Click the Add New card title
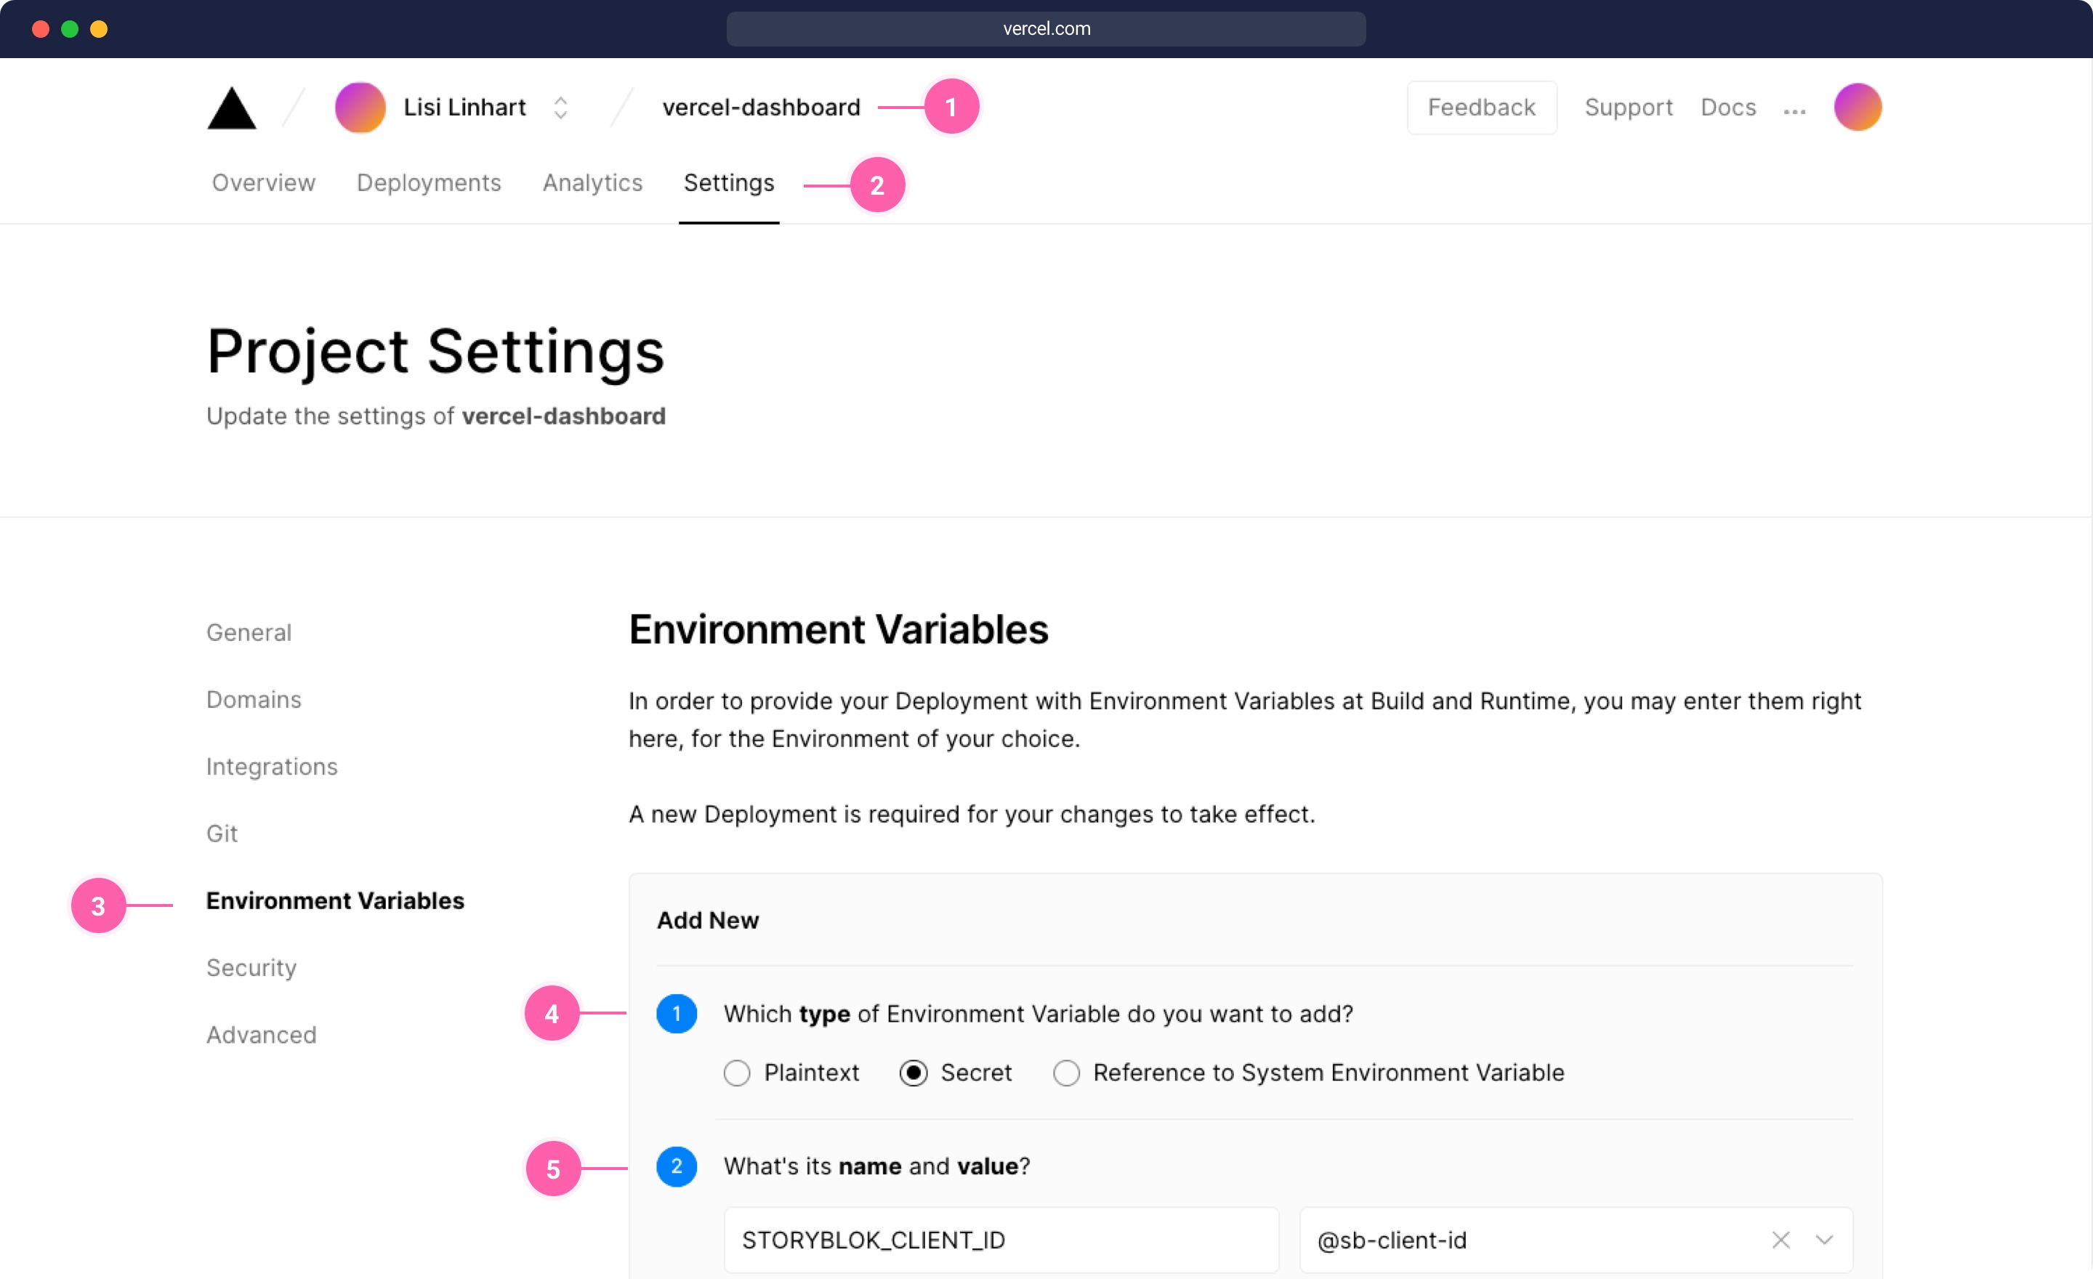This screenshot has height=1279, width=2093. pos(708,921)
